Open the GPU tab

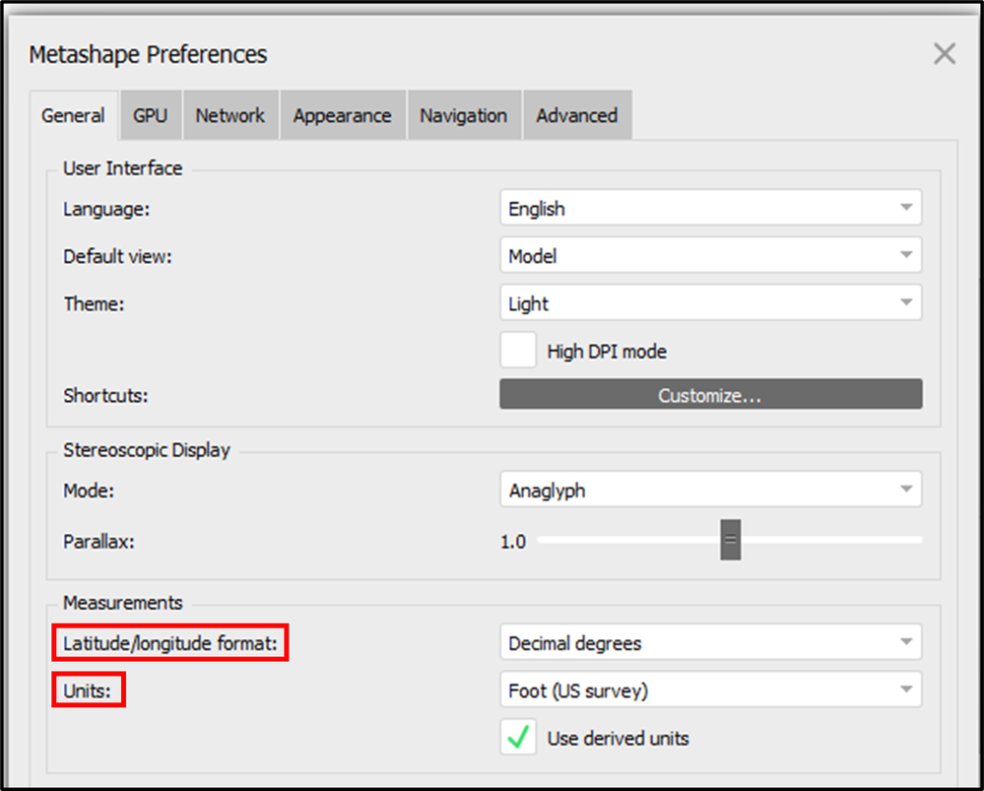(x=151, y=115)
